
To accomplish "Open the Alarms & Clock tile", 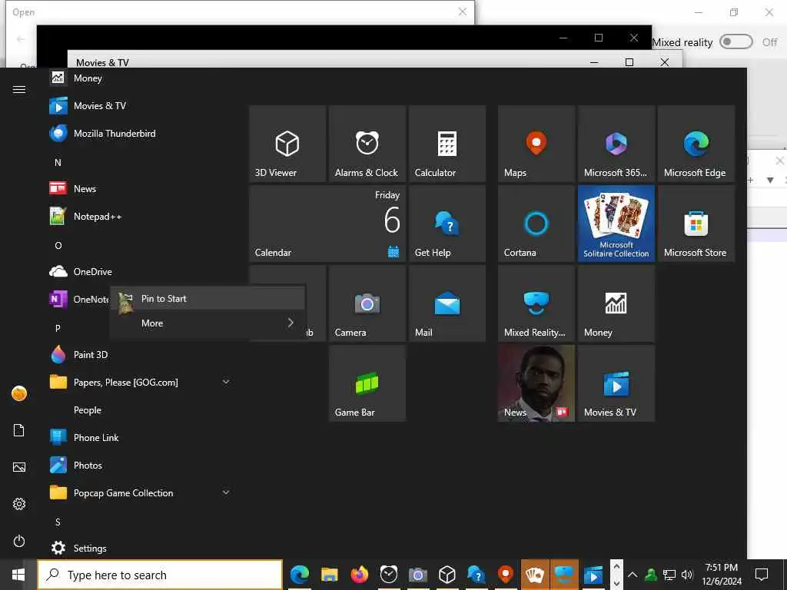I will [x=367, y=144].
